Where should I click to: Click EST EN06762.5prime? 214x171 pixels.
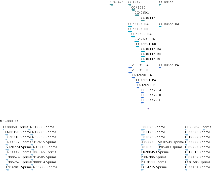(x=7, y=165)
